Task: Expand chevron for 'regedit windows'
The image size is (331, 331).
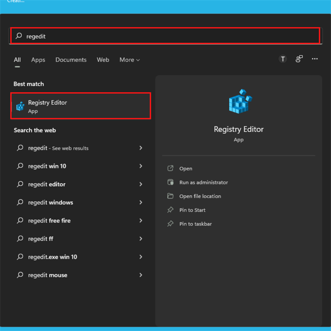Action: coord(141,202)
